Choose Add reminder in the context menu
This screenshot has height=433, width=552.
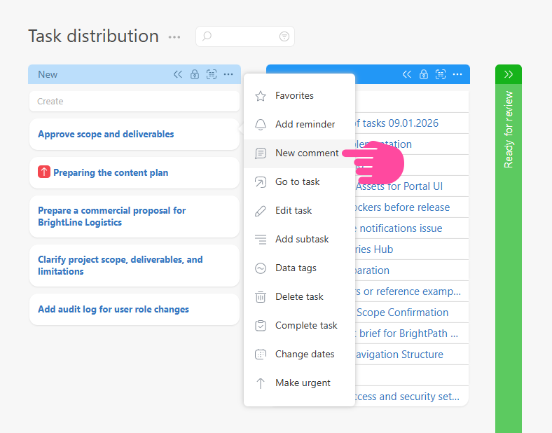(305, 124)
